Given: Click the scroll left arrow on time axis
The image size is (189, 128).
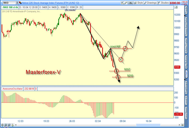Looking at the screenshot, I should tap(16, 125).
